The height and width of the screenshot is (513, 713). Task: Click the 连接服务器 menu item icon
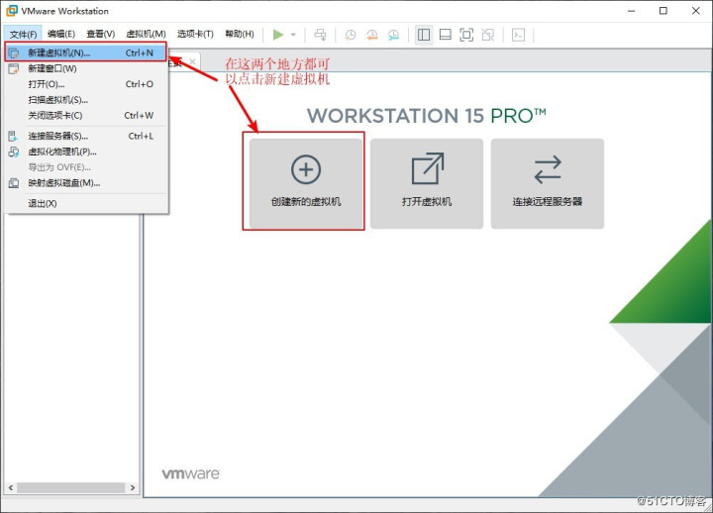(x=14, y=136)
